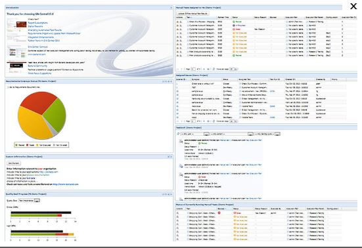362x248 pixels.
Task: Click the Upload Offline Manual Test Results button
Action: [192, 14]
